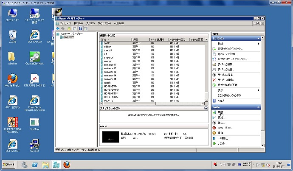Expand the 表示 submenu in actions pane
The width and height of the screenshot is (293, 171).
[x=259, y=90]
